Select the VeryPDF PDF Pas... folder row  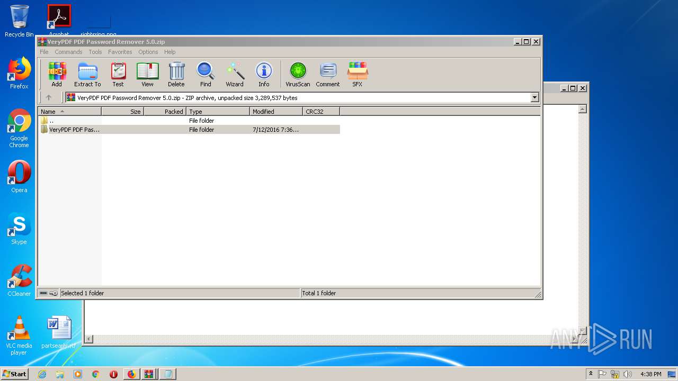[x=189, y=129]
